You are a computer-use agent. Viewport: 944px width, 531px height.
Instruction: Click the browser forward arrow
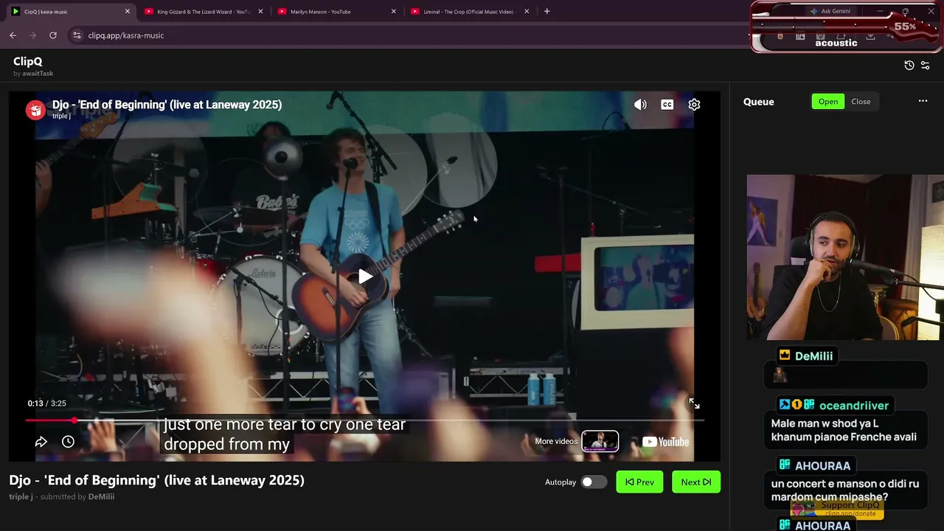pos(32,35)
